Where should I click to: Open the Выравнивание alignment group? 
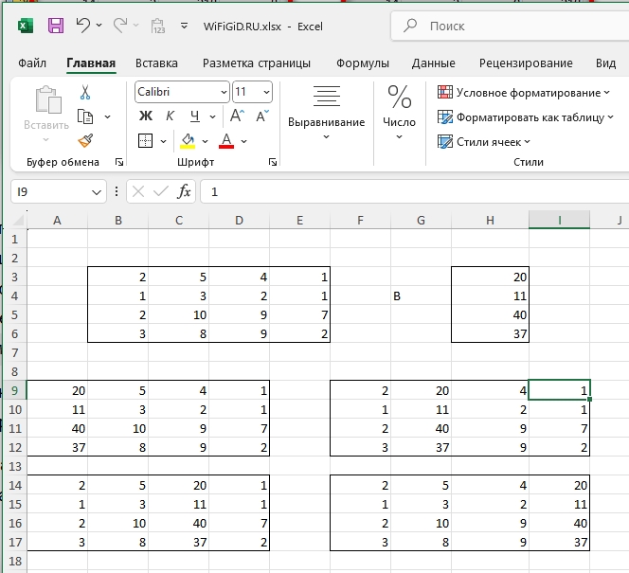pyautogui.click(x=327, y=113)
